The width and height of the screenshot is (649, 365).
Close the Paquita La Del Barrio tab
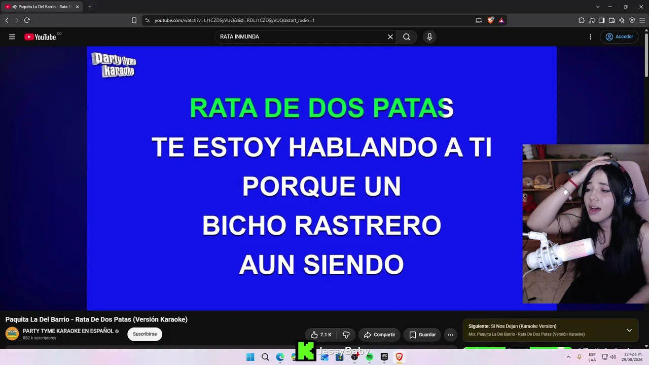pos(78,7)
